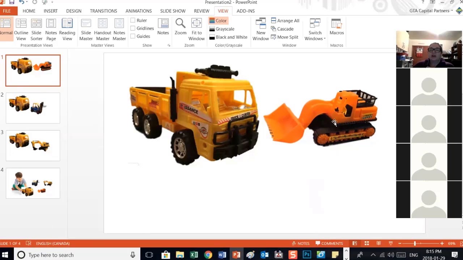This screenshot has width=463, height=260.
Task: Switch to Grayscale view mode
Action: coord(222,29)
